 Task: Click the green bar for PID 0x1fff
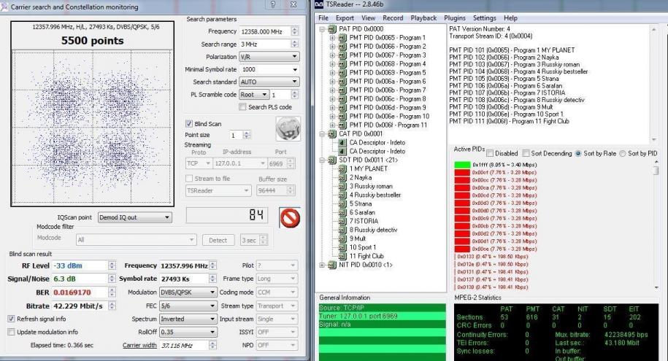click(x=462, y=165)
